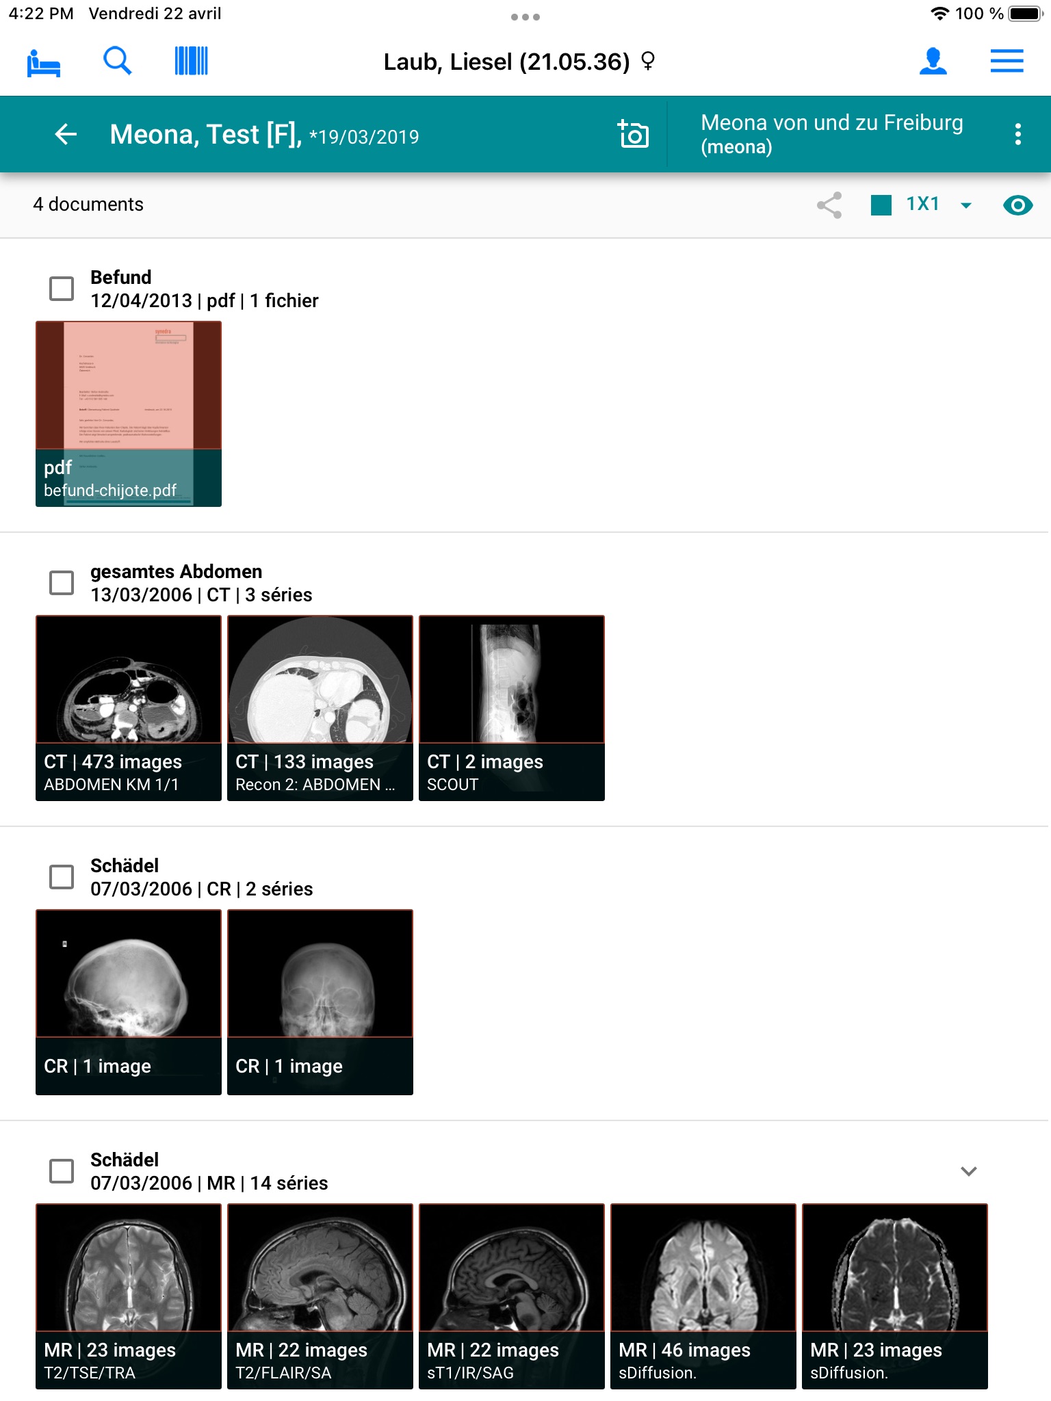1051x1401 pixels.
Task: Tap the teal layout square icon
Action: pos(881,205)
